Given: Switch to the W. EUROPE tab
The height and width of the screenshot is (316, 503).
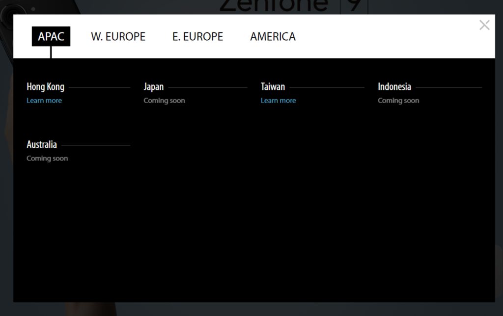Looking at the screenshot, I should click(118, 36).
